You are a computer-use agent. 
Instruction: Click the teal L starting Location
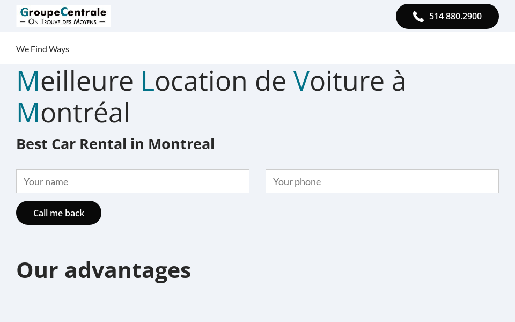pos(148,80)
